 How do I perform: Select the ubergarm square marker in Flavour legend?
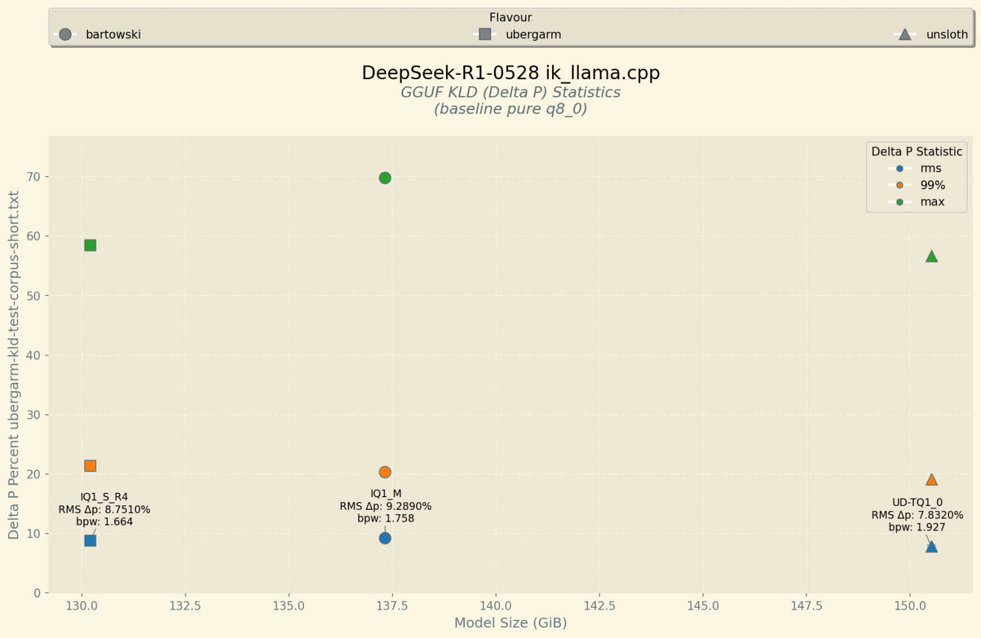[484, 34]
